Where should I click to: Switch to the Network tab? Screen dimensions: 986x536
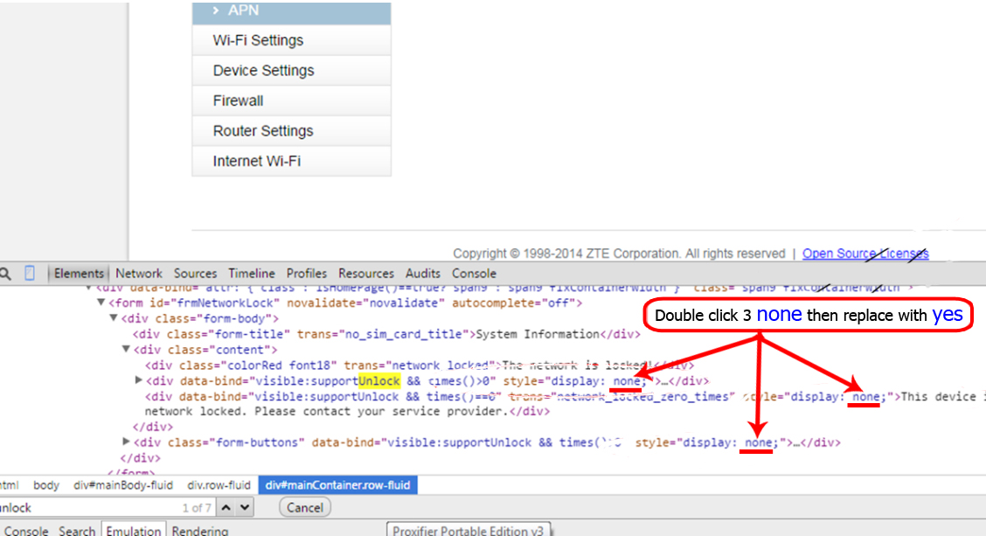(139, 274)
